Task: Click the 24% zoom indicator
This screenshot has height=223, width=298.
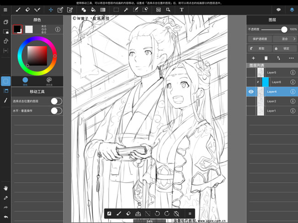Action: click(x=149, y=221)
